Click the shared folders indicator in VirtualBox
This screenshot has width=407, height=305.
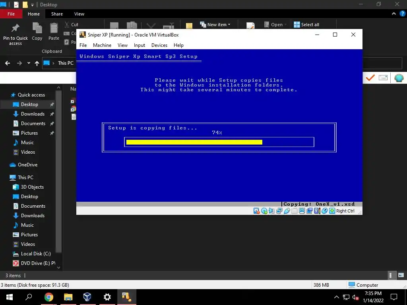[295, 211]
